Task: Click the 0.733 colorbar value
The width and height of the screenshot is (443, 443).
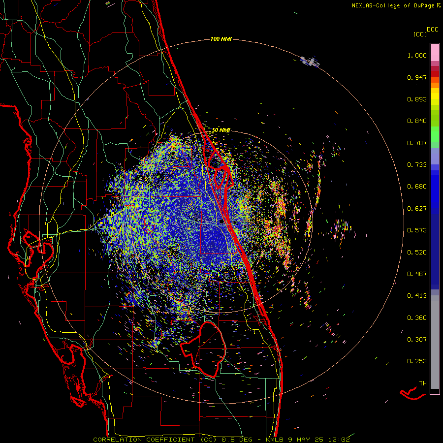Action: click(x=417, y=165)
